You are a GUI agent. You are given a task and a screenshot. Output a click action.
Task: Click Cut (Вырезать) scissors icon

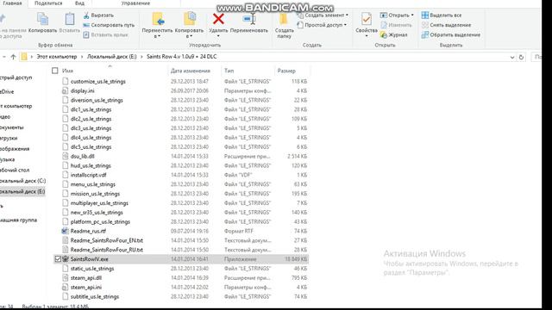click(x=86, y=15)
